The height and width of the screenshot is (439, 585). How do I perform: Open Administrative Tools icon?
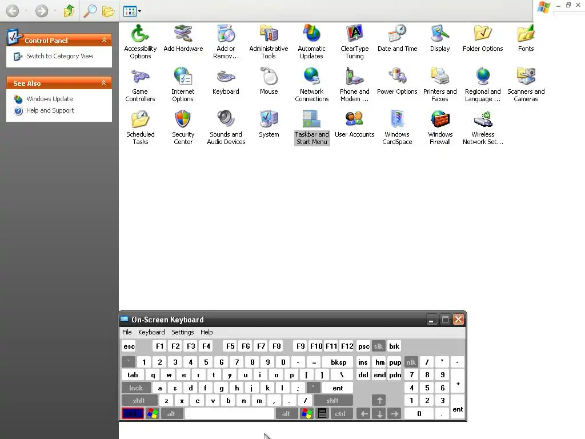(269, 41)
